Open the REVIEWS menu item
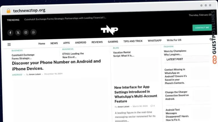This screenshot has width=218, height=122. 97,42
